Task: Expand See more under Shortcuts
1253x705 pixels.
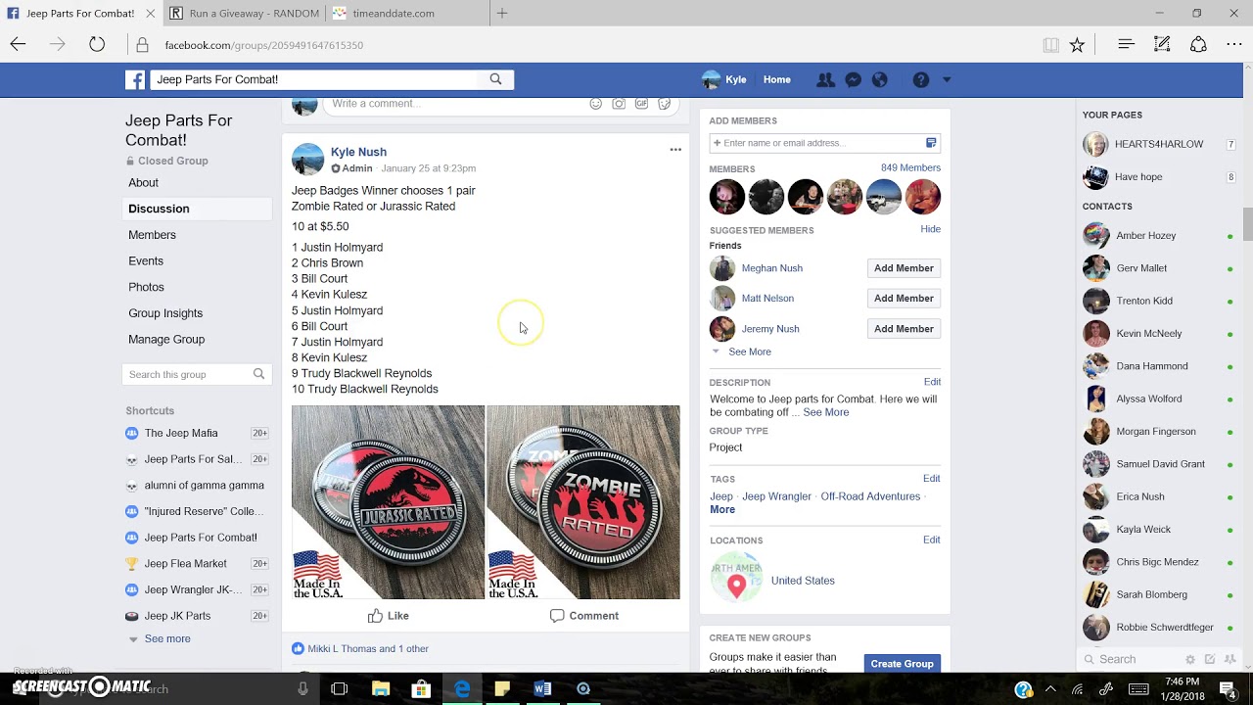Action: click(167, 639)
